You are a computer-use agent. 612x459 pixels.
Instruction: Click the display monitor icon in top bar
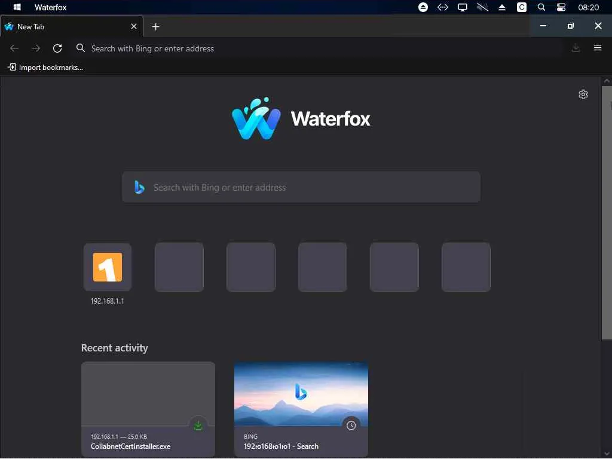pos(463,7)
